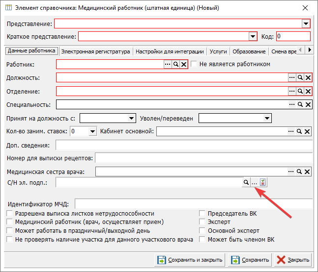Expand the Представление dropdown
The width and height of the screenshot is (318, 272).
[306, 24]
